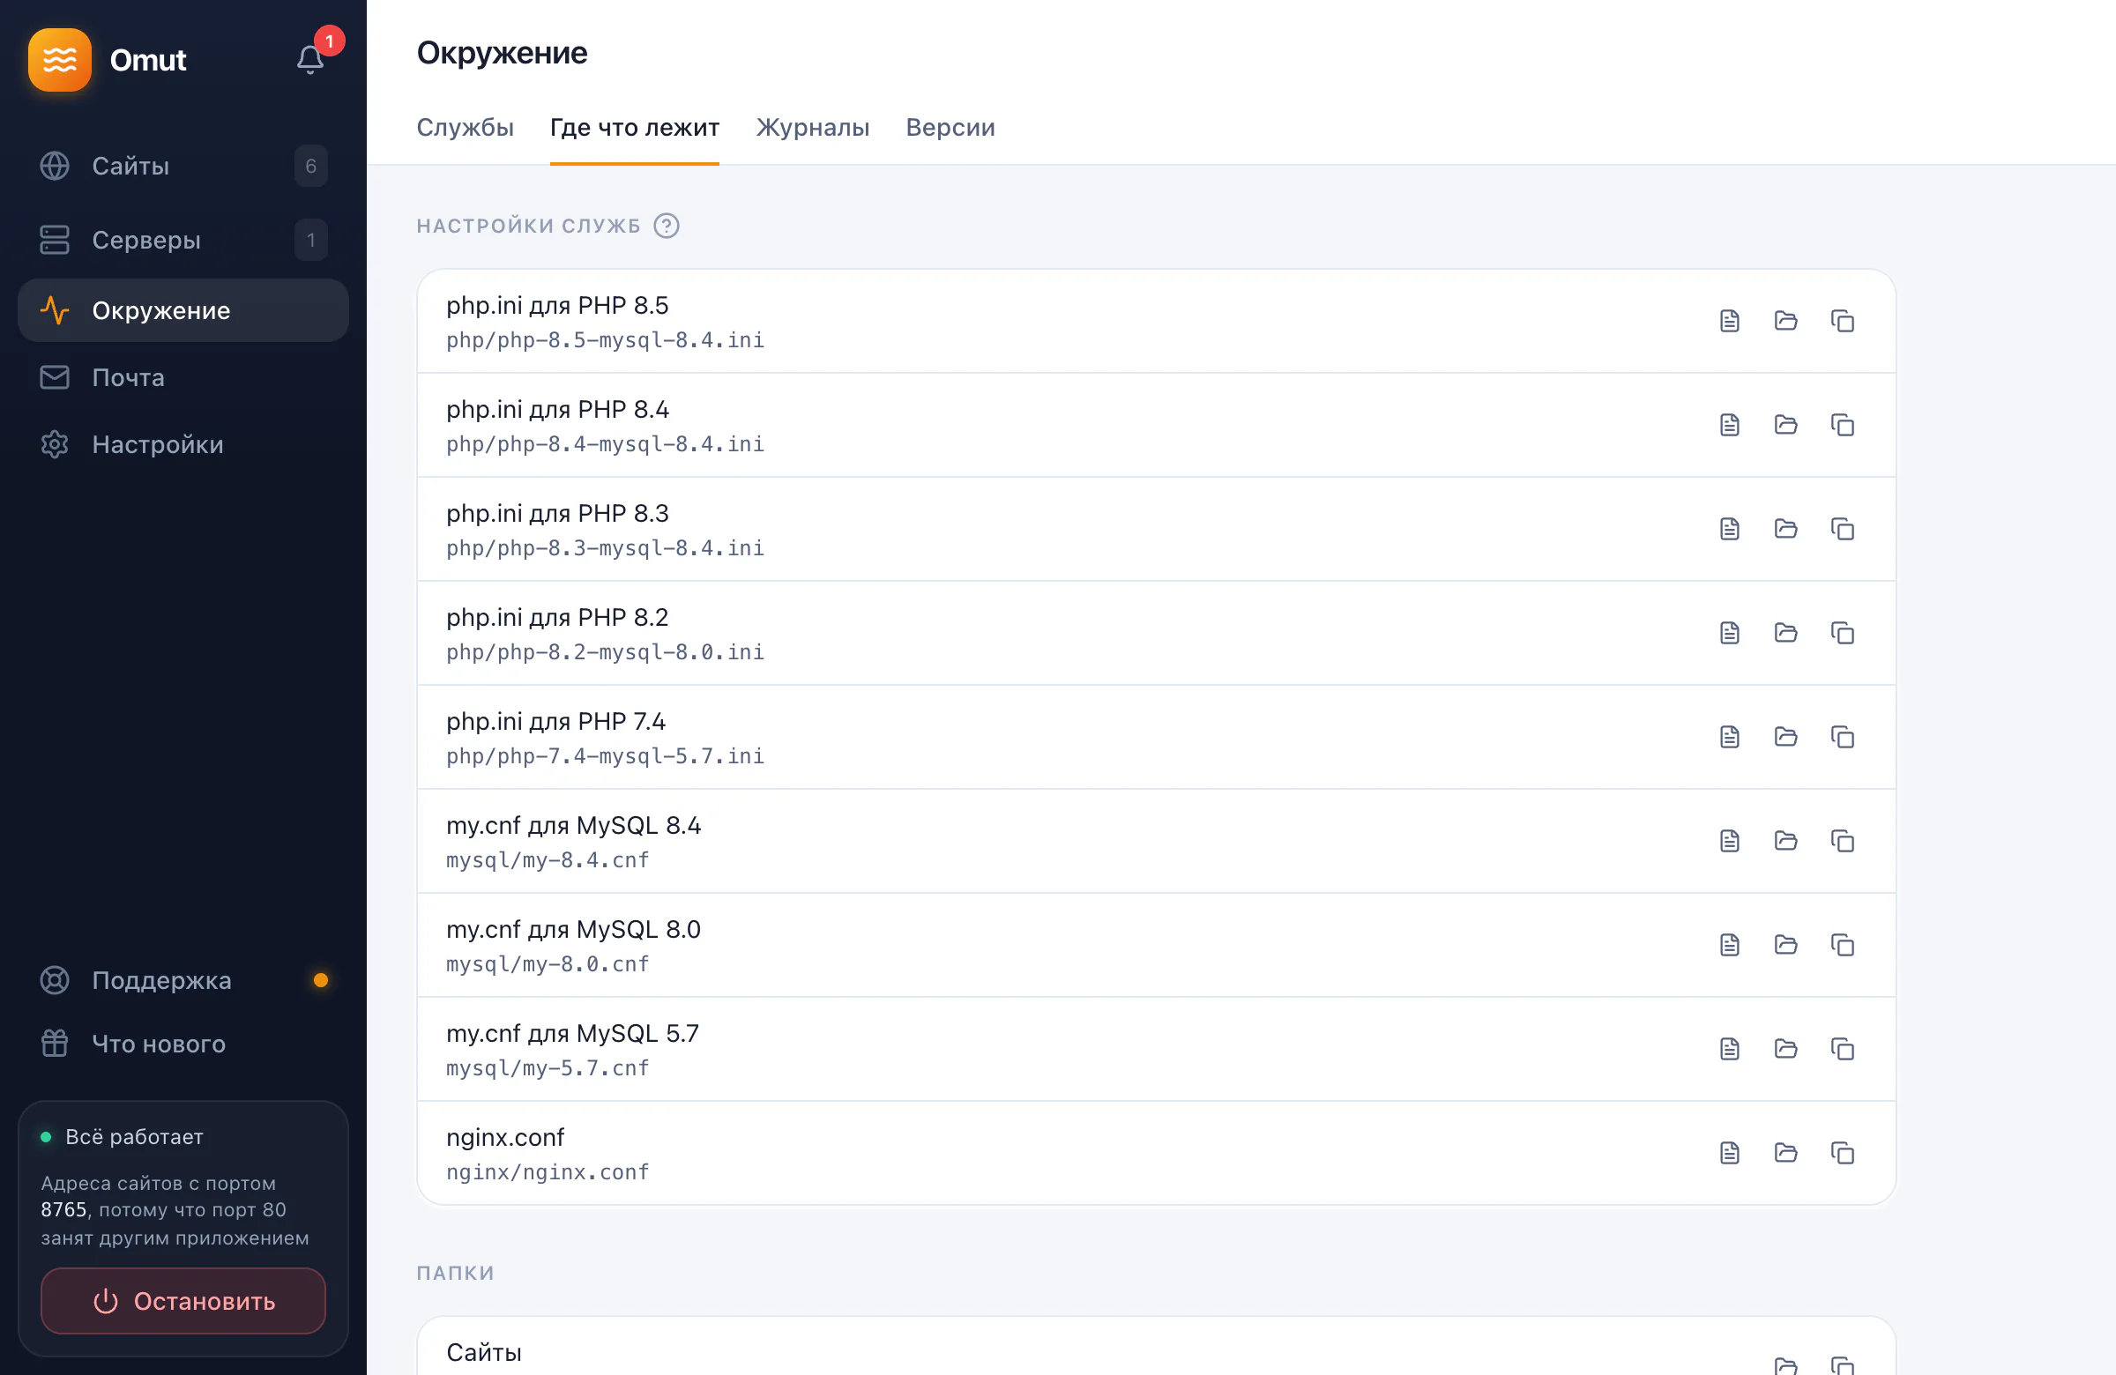Select Окружение sidebar item

[x=183, y=310]
